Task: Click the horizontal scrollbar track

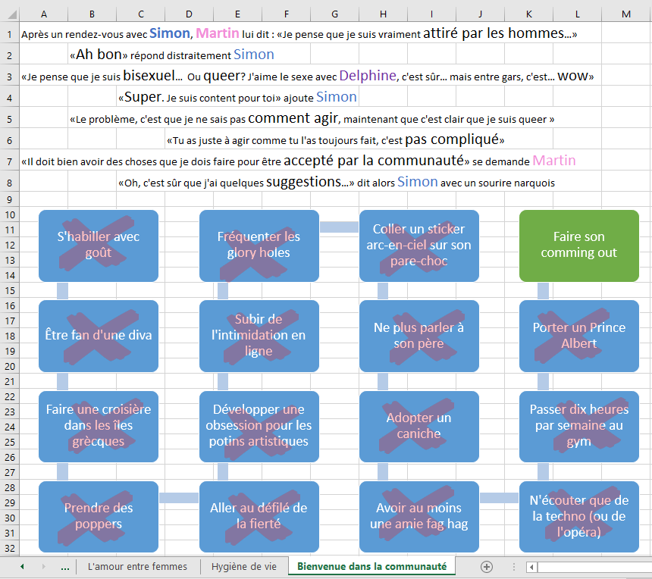Action: click(x=591, y=566)
